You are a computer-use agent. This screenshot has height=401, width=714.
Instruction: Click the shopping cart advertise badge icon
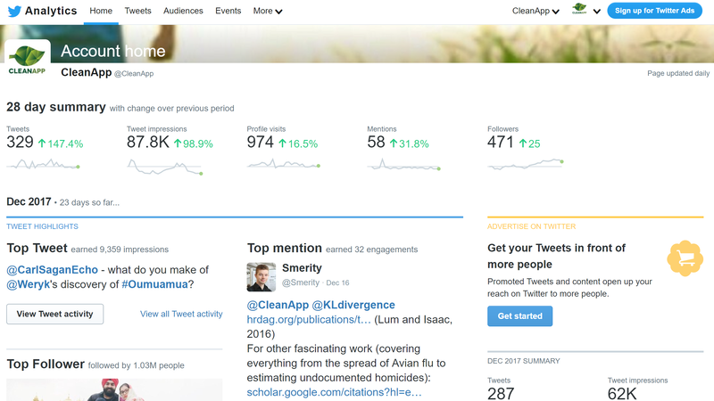pos(685,258)
